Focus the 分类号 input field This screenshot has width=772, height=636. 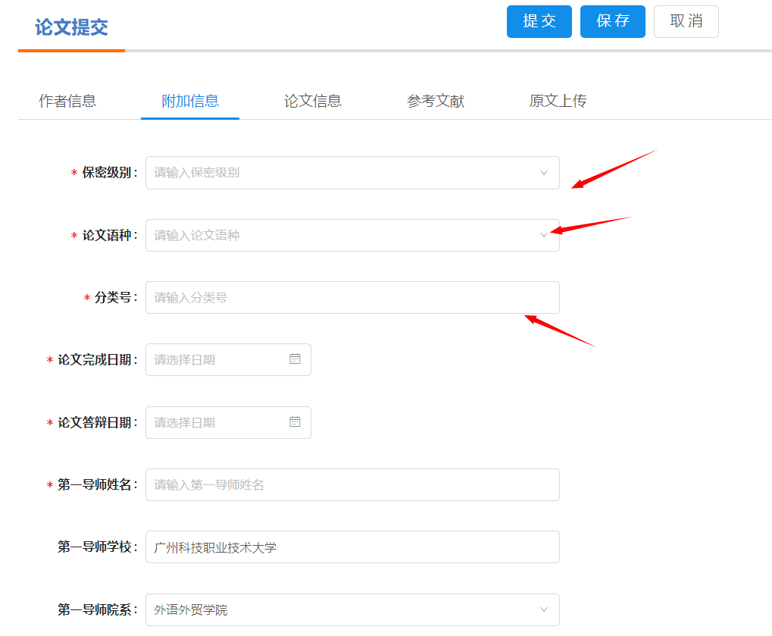click(352, 298)
